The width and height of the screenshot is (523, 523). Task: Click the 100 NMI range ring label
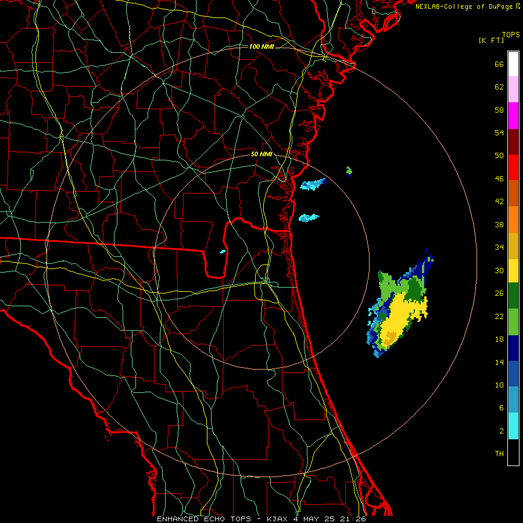click(x=261, y=46)
